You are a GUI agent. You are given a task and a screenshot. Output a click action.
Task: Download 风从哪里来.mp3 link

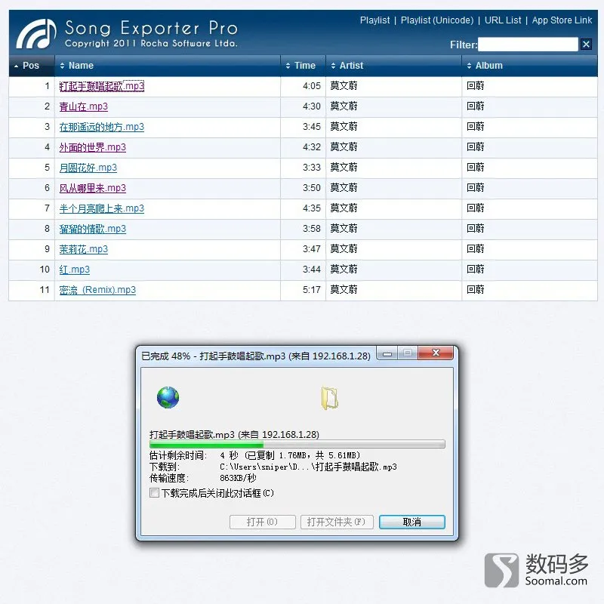click(92, 188)
